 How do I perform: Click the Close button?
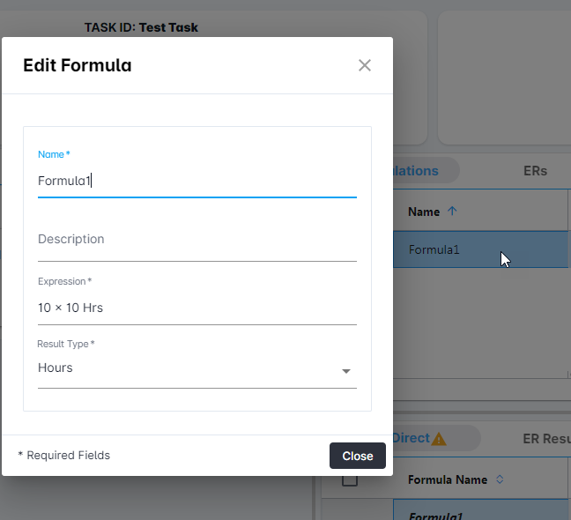(x=358, y=456)
